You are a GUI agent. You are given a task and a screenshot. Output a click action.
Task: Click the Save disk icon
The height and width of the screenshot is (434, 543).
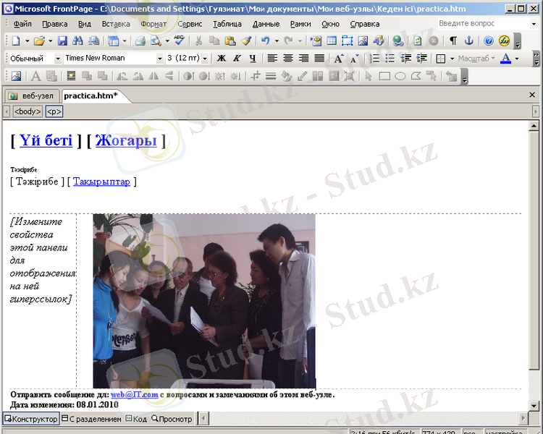[x=62, y=41]
